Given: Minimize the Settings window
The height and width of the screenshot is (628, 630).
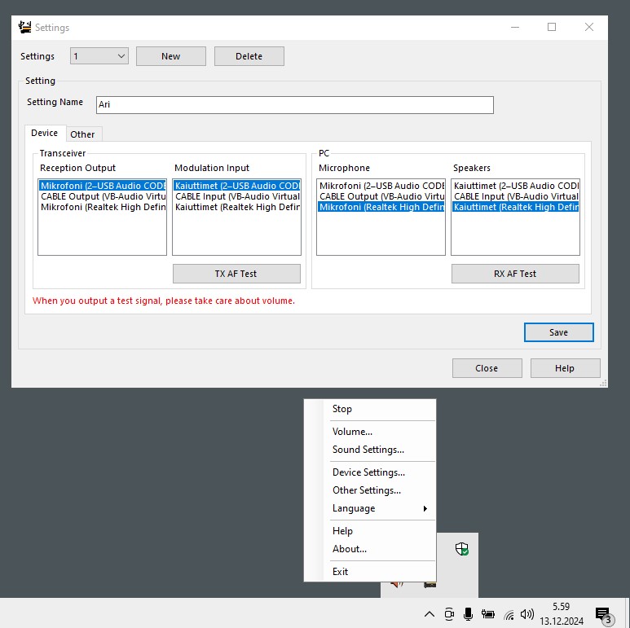Looking at the screenshot, I should pyautogui.click(x=515, y=27).
